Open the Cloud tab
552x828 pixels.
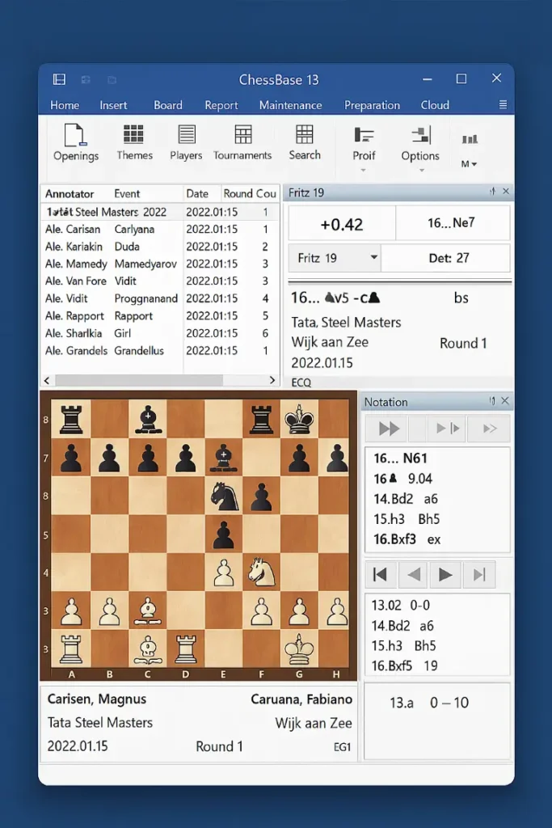(x=435, y=105)
